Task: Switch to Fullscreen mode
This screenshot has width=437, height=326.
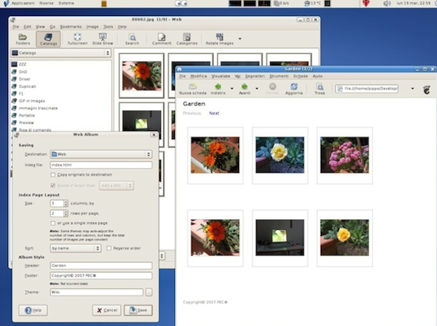Action: (77, 39)
